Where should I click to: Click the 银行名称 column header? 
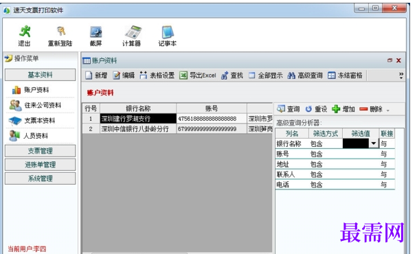tap(138, 108)
